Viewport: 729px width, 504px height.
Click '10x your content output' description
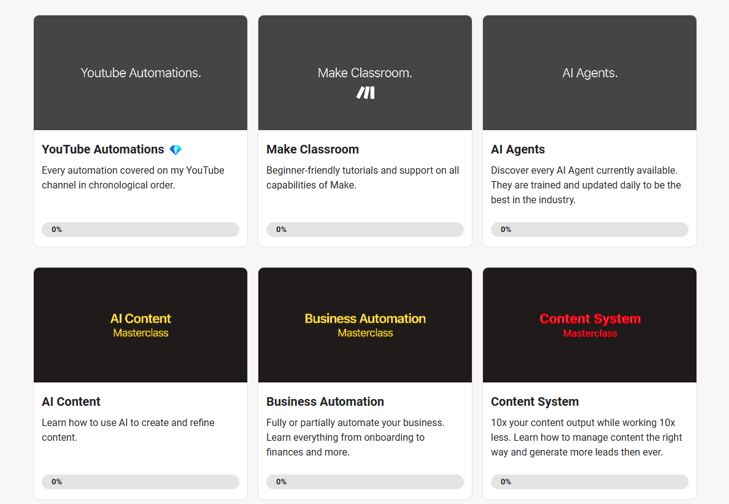[x=586, y=438]
